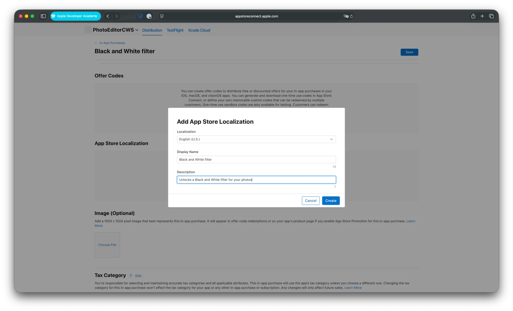The width and height of the screenshot is (513, 311).
Task: Switch to the TestFlight tab
Action: click(175, 30)
